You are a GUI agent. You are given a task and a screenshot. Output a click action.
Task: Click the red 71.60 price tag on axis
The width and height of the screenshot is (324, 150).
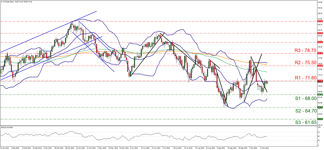(x=320, y=81)
